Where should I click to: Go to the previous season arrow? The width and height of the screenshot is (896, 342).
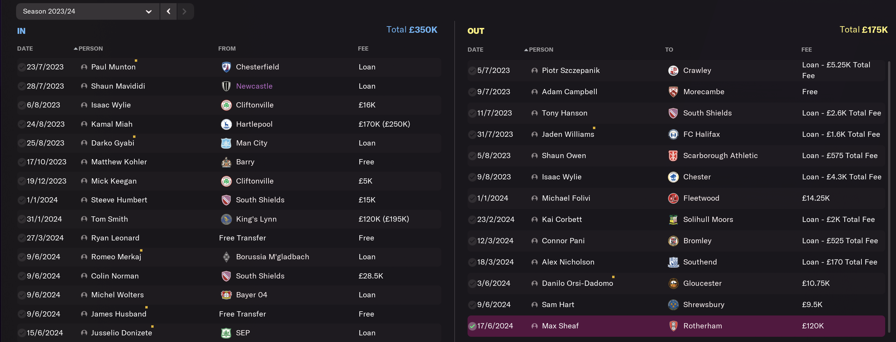point(169,12)
